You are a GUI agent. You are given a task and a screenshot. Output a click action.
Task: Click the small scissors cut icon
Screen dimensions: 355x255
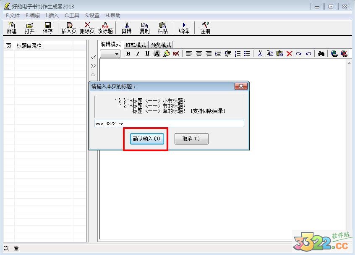(260, 54)
